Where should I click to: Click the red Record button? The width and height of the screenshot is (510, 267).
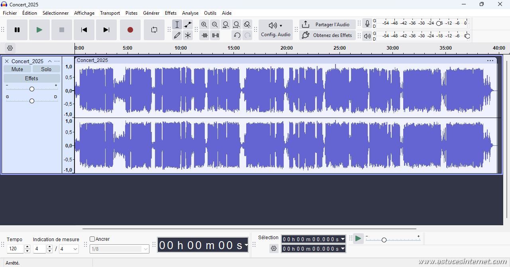coord(130,30)
